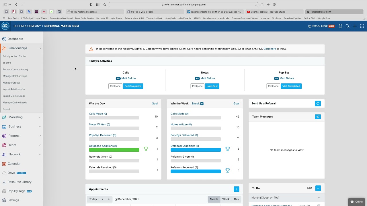Open Patrick Clark user profile menu
Image resolution: width=367 pixels, height=206 pixels.
tap(321, 26)
